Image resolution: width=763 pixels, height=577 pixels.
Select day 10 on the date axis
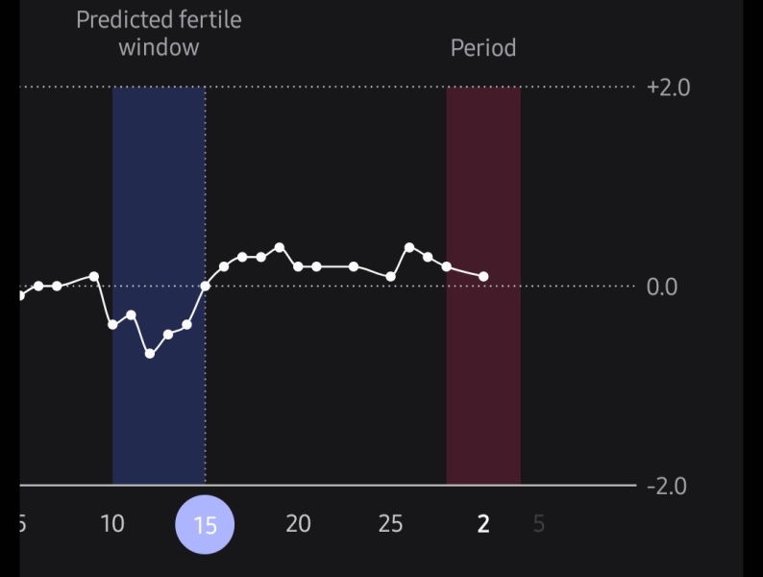[112, 524]
